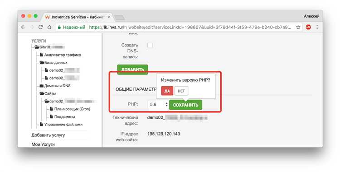Open Chrome's three-dot menu
Viewport: 340px width, 172px height.
[317, 27]
